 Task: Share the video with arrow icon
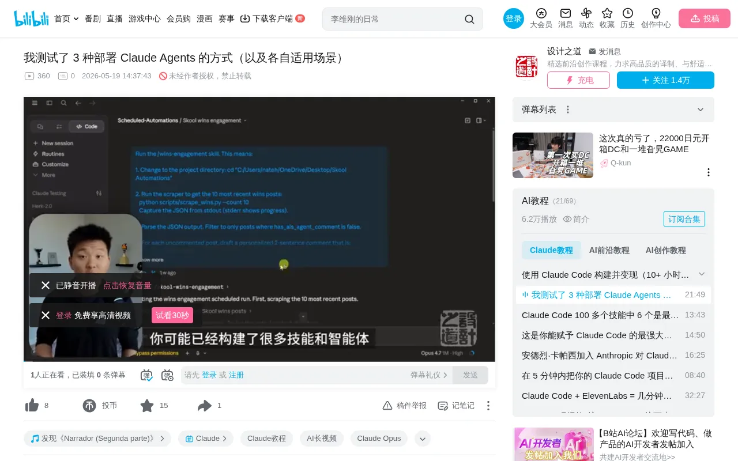click(x=205, y=406)
